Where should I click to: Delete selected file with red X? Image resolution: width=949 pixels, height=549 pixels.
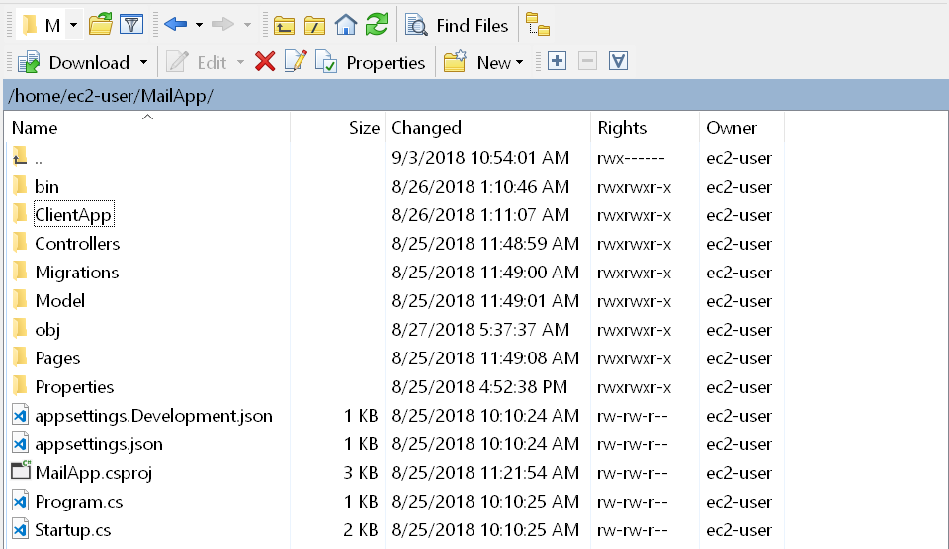(265, 61)
